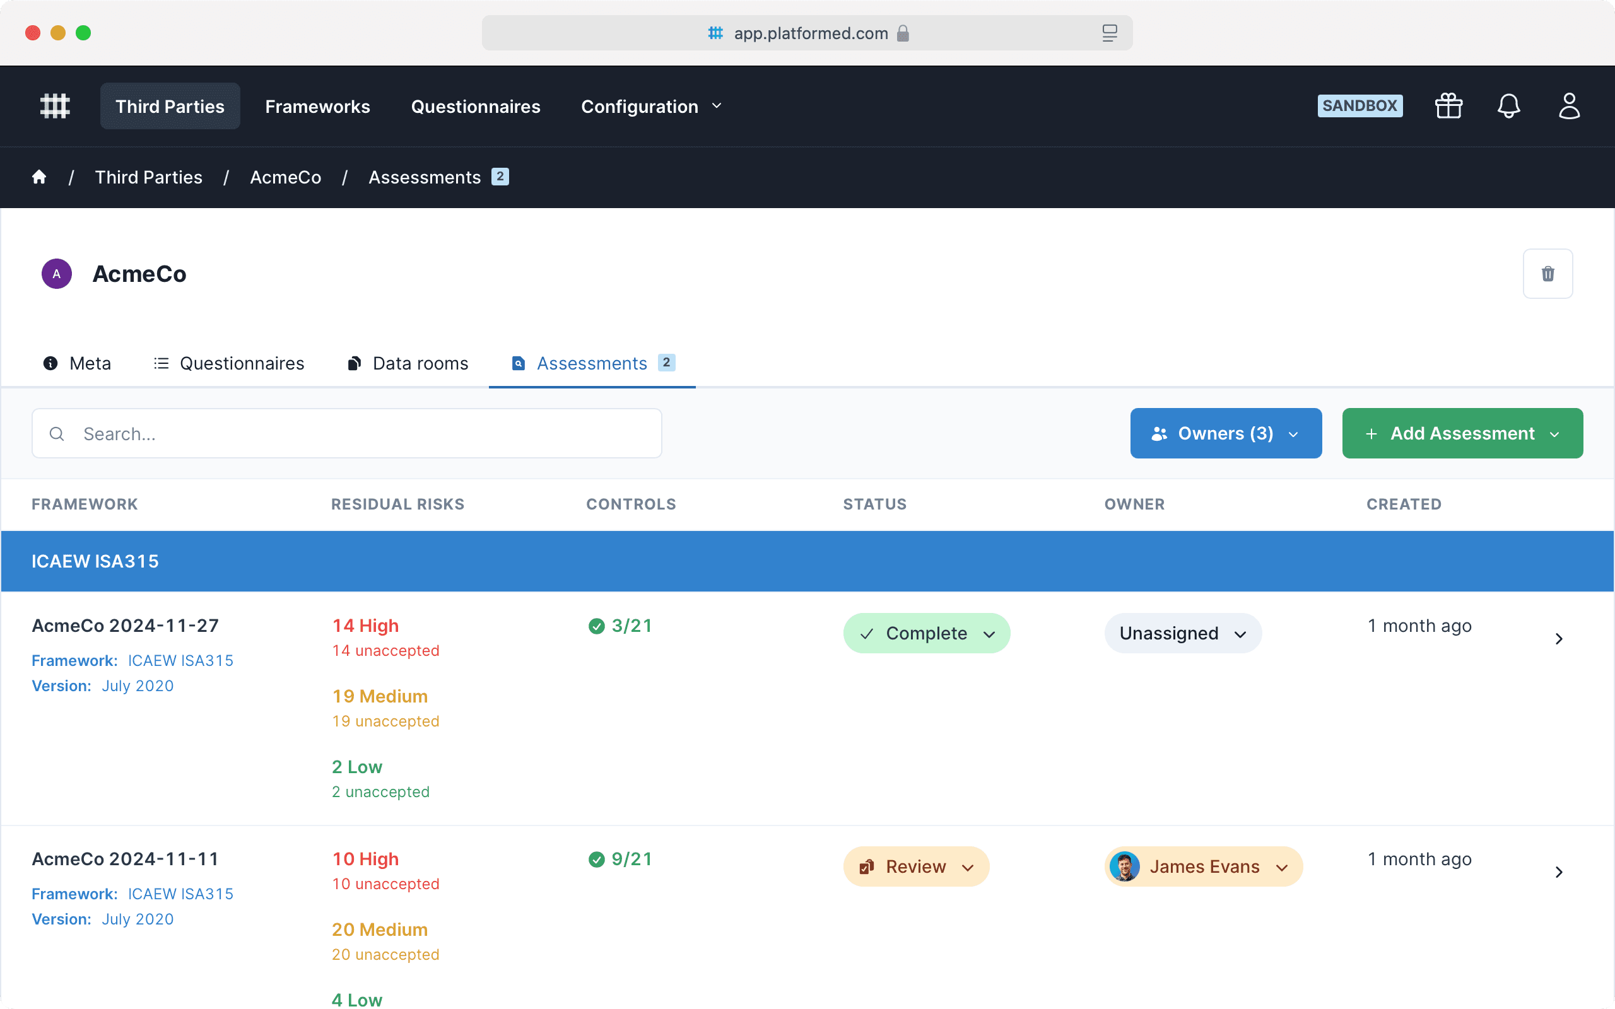Viewport: 1615px width, 1009px height.
Task: Change the James Evans owner dropdown
Action: tap(1202, 867)
